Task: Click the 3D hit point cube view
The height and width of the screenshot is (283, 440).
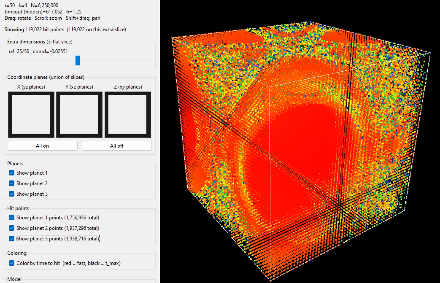Action: 300,141
